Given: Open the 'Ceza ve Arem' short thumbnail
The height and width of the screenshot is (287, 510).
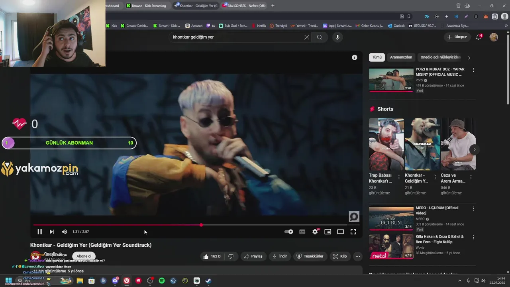Looking at the screenshot, I should pos(458,144).
